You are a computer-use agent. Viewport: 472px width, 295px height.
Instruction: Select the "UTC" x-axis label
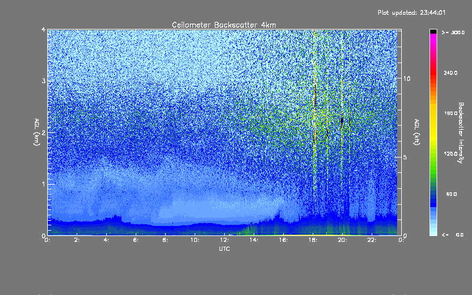pyautogui.click(x=224, y=248)
